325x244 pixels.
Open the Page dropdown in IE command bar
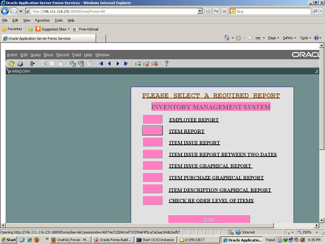point(273,38)
